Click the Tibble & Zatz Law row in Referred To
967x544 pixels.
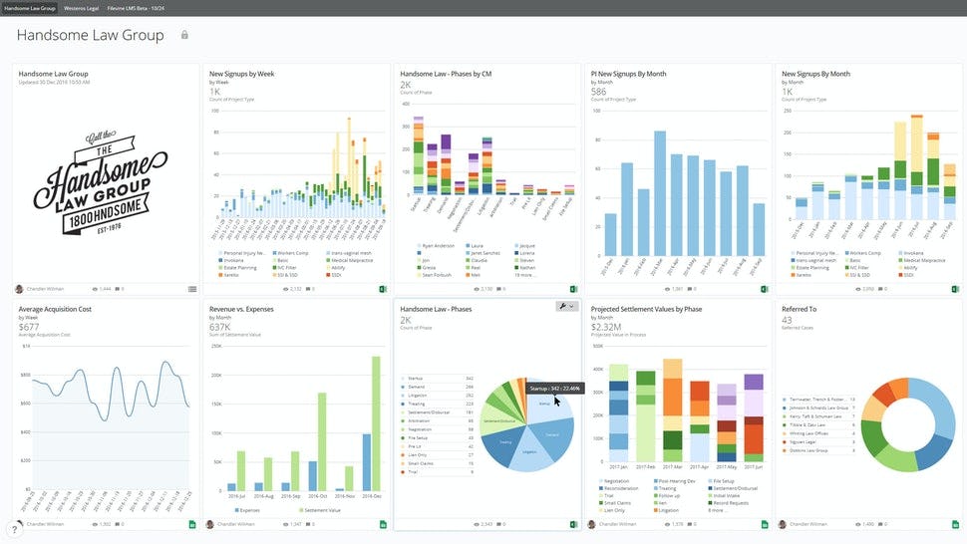[x=819, y=425]
